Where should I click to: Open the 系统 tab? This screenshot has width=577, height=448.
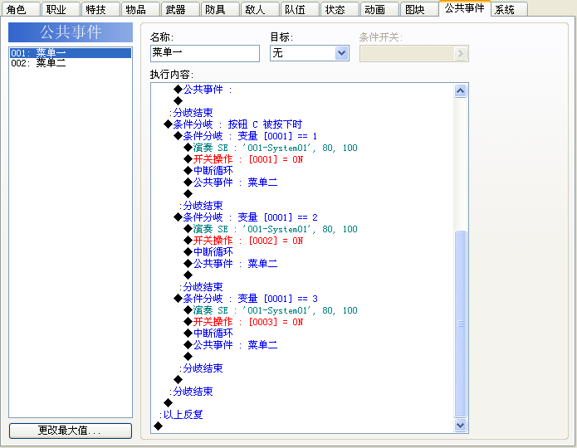tap(509, 9)
